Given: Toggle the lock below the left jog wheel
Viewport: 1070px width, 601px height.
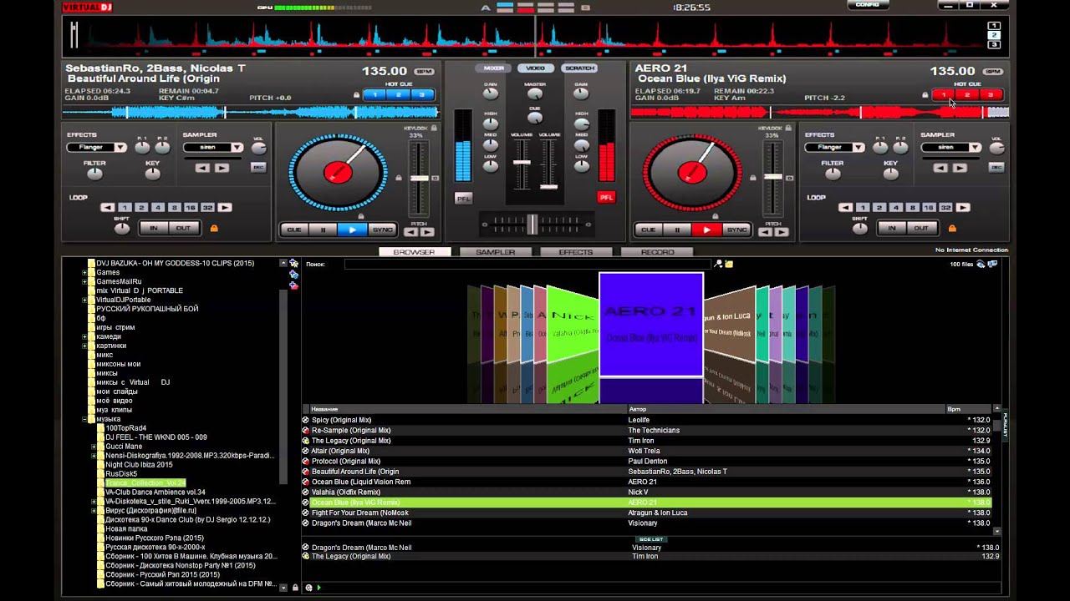Looking at the screenshot, I should 361,216.
